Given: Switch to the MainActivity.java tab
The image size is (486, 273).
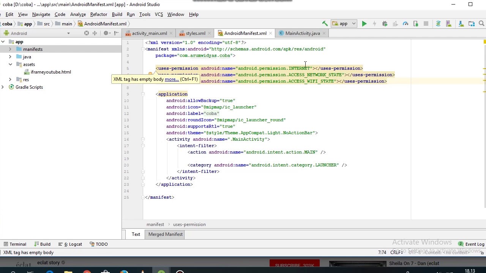Looking at the screenshot, I should pos(302,33).
